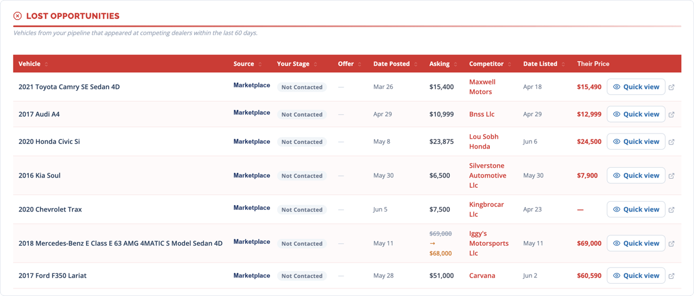Image resolution: width=694 pixels, height=296 pixels.
Task: Sort table by Competitor column
Action: pos(490,64)
